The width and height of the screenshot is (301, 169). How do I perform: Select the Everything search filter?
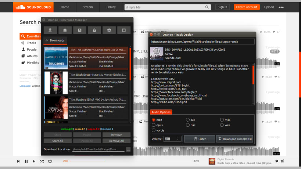click(x=30, y=36)
